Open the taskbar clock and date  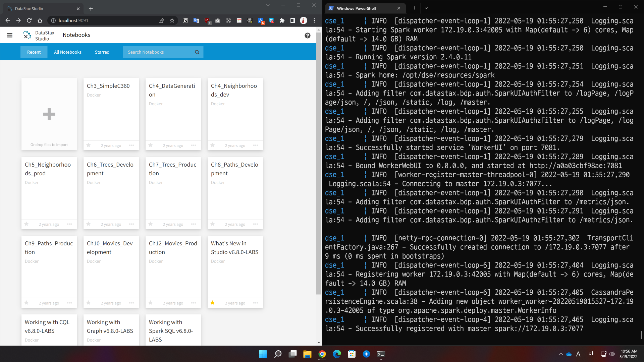click(629, 354)
